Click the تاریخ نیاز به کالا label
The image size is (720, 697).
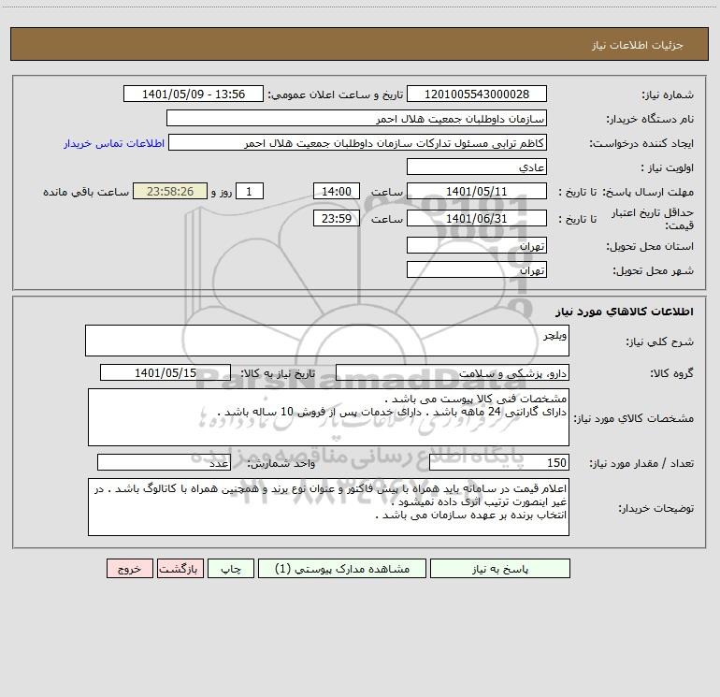click(x=278, y=373)
